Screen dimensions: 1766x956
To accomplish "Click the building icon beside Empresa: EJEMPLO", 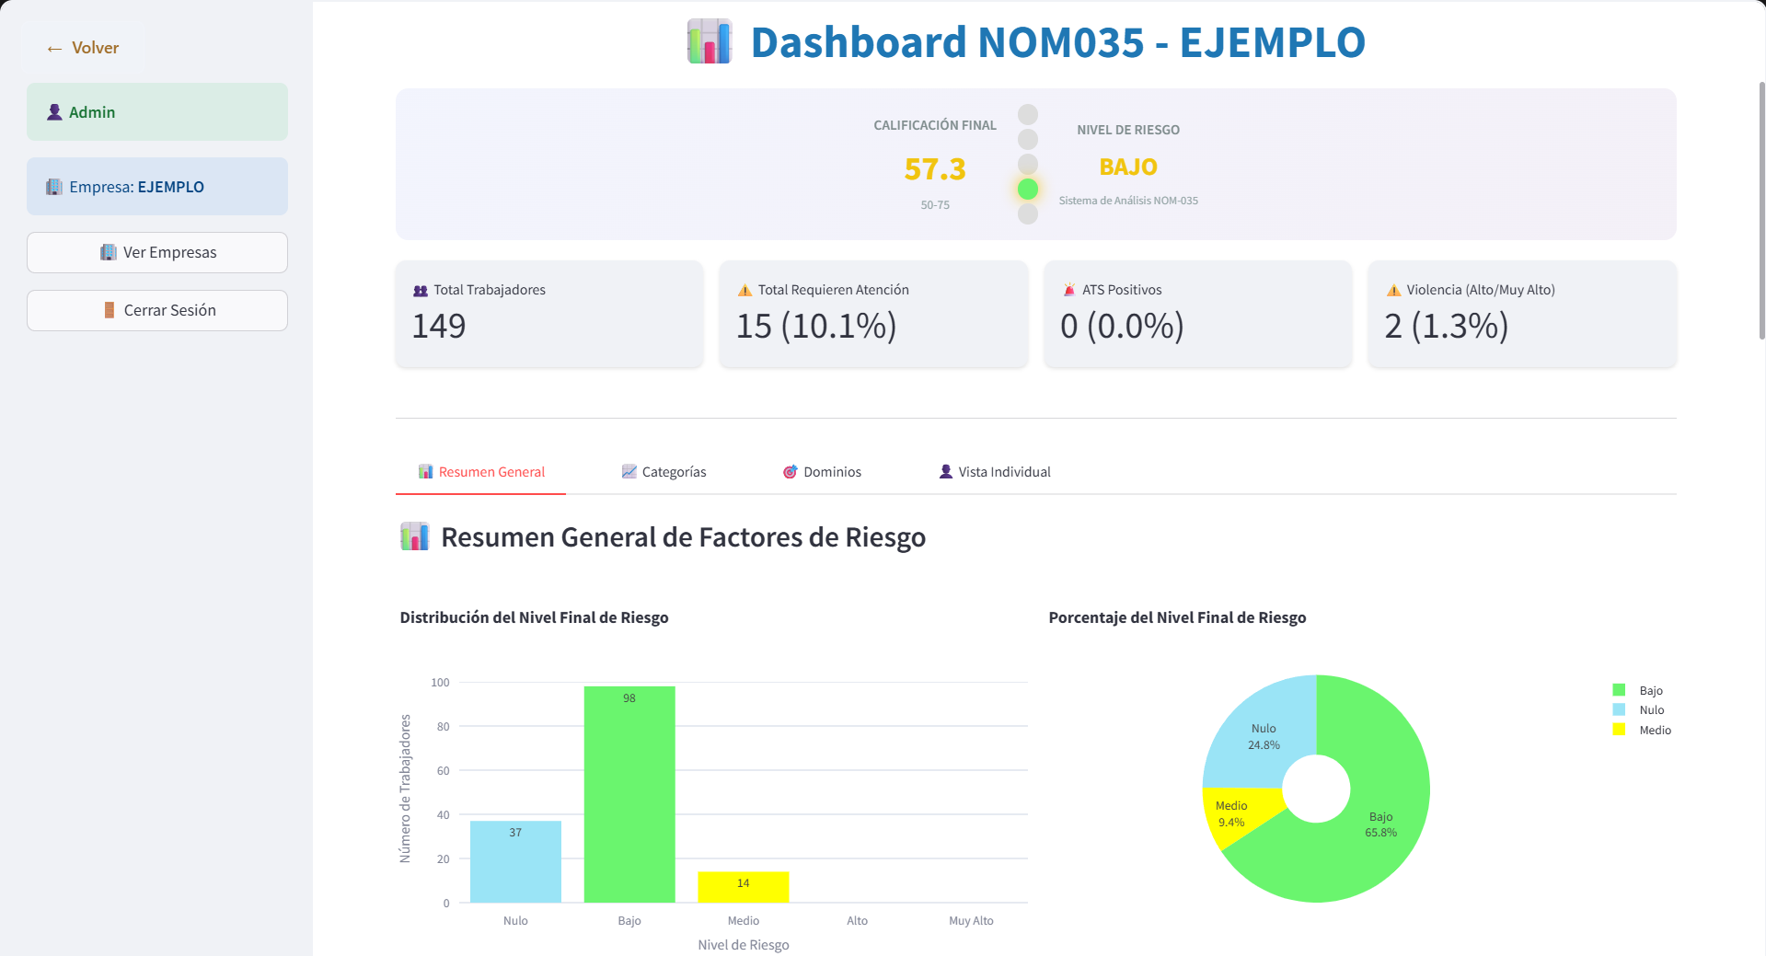I will point(54,187).
